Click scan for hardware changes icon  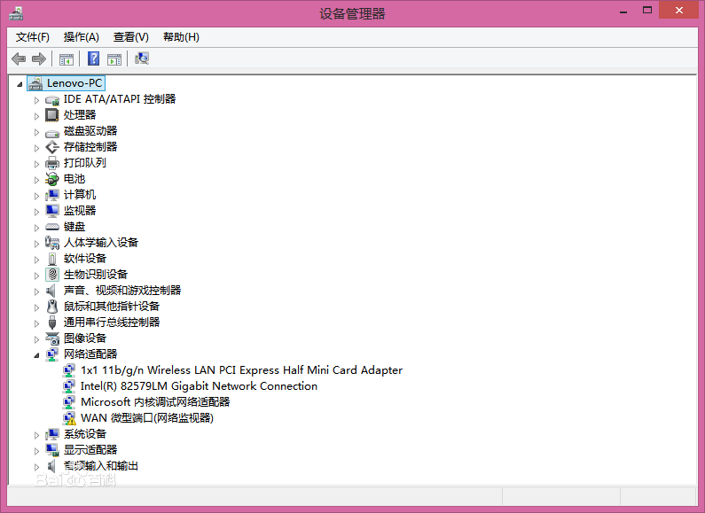(142, 58)
